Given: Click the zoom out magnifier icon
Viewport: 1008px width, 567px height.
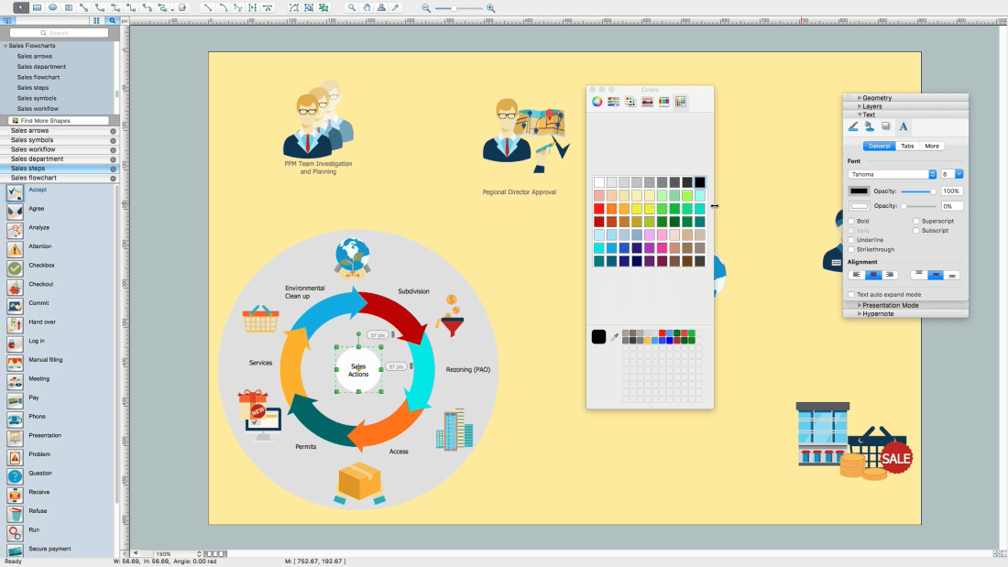Looking at the screenshot, I should [425, 7].
